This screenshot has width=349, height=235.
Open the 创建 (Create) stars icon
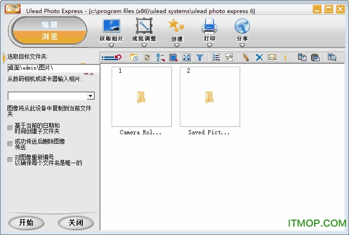click(x=177, y=26)
